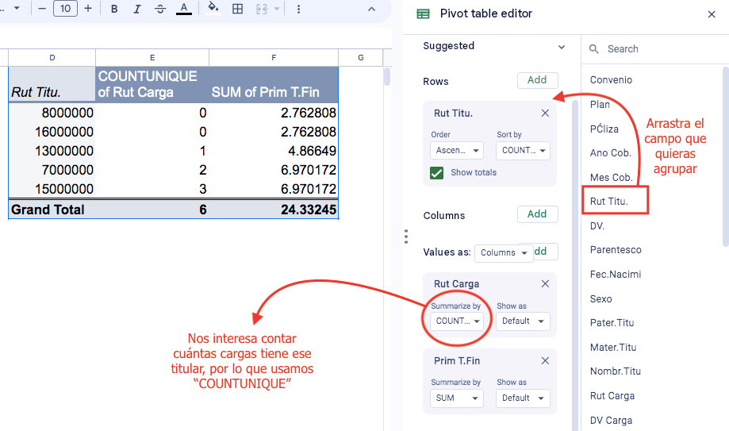Open Summarize by dropdown for Rut Carga

click(x=457, y=321)
